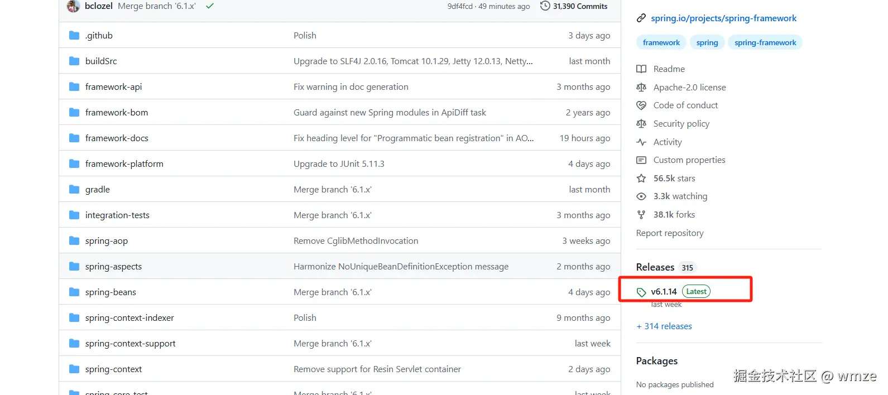Screen dimensions: 888x395
Task: Click the spring-context-indexer folder icon
Action: point(74,317)
